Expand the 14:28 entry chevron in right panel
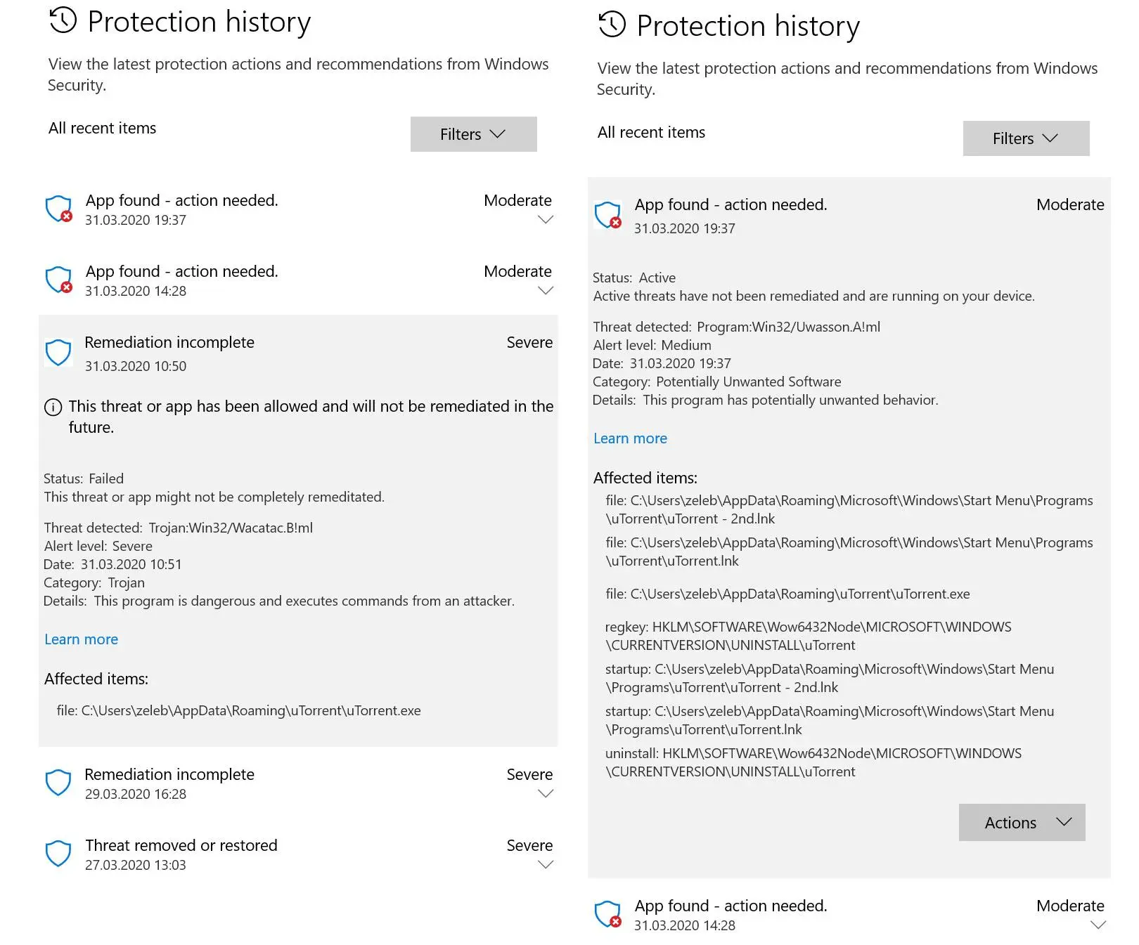Image resolution: width=1139 pixels, height=945 pixels. (1098, 925)
